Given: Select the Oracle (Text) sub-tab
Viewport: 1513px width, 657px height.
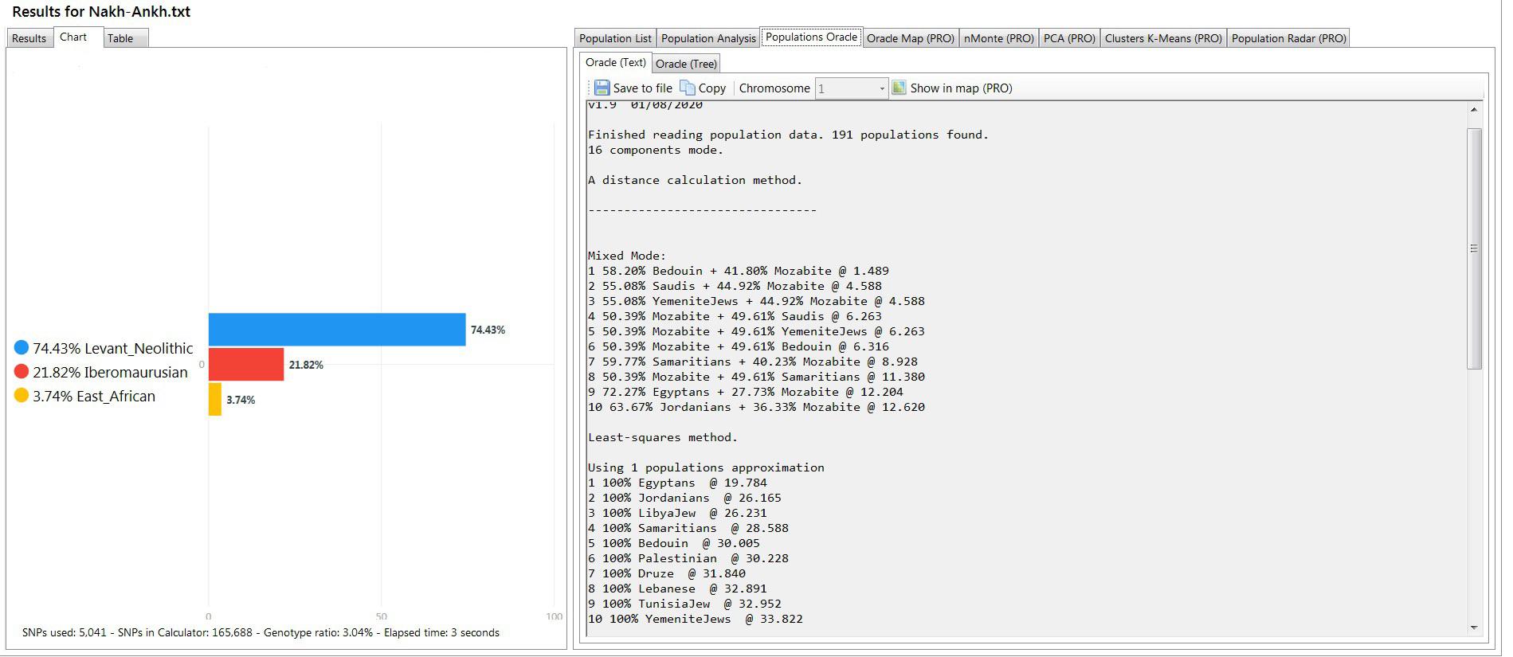Looking at the screenshot, I should point(615,62).
